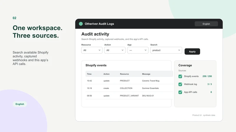Click the Message column header

146,74
